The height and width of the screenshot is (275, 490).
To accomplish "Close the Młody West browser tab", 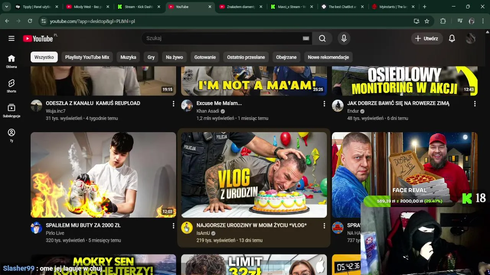I will (x=108, y=6).
